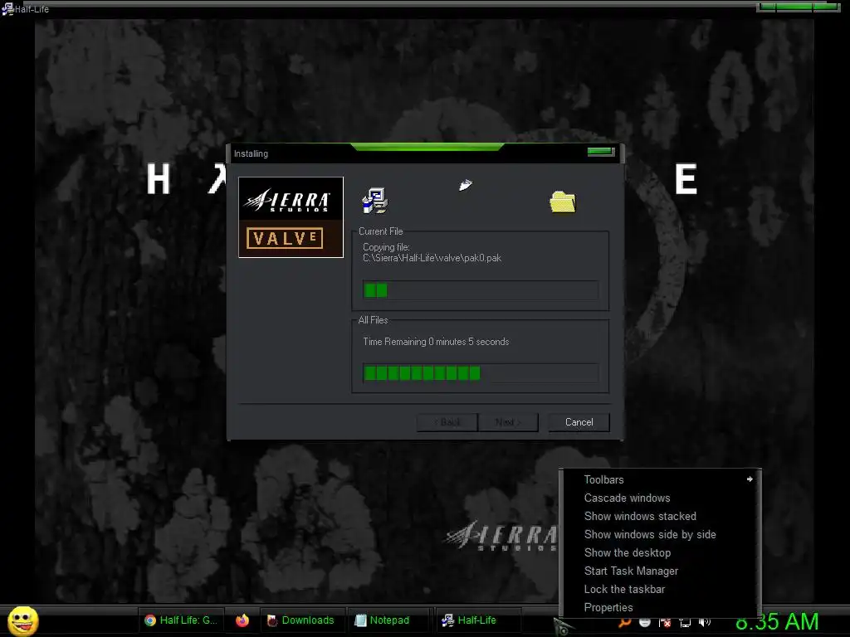Click the flying paper copy animation icon

466,185
